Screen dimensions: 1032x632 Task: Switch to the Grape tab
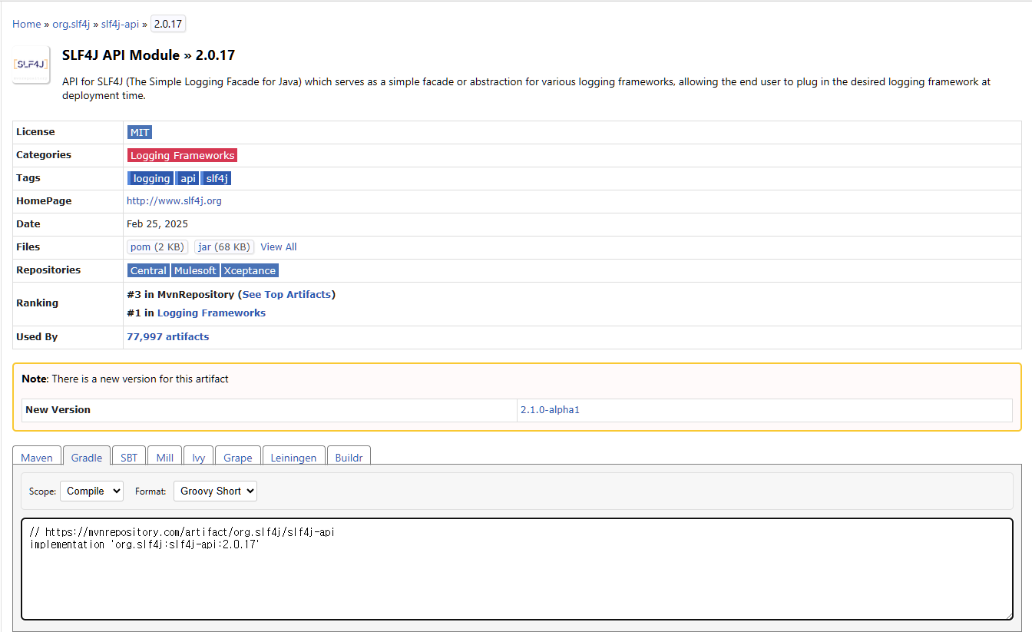[x=238, y=457]
